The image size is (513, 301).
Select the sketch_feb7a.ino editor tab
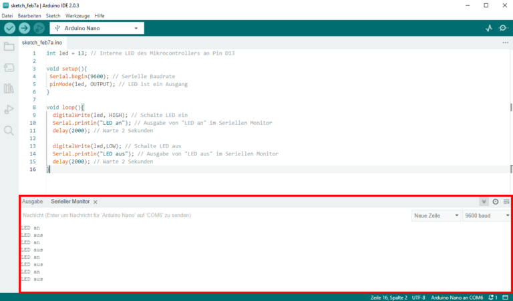coord(42,43)
